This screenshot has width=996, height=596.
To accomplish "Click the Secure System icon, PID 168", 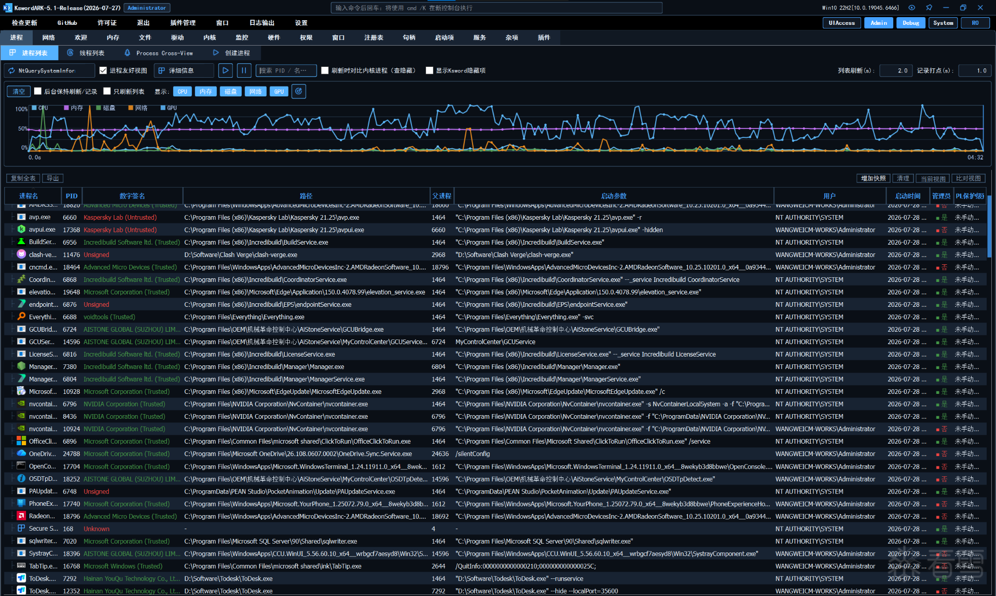I will (x=21, y=529).
